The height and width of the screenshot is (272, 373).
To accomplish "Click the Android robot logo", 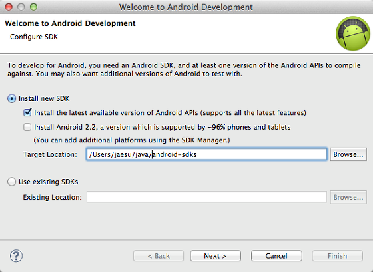I will click(x=353, y=33).
